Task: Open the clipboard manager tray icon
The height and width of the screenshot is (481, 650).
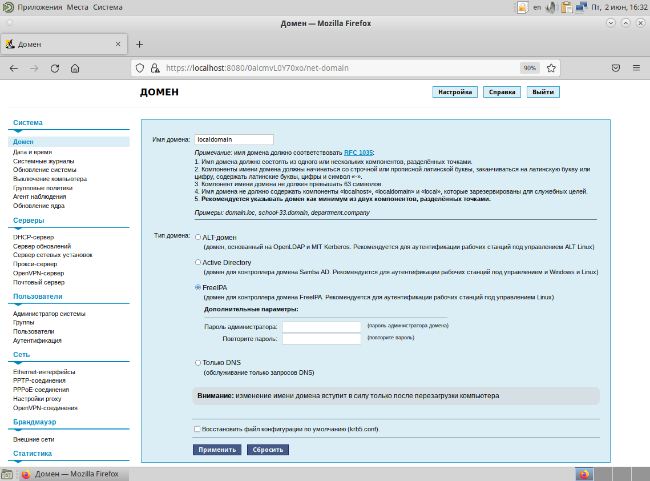Action: 566,7
